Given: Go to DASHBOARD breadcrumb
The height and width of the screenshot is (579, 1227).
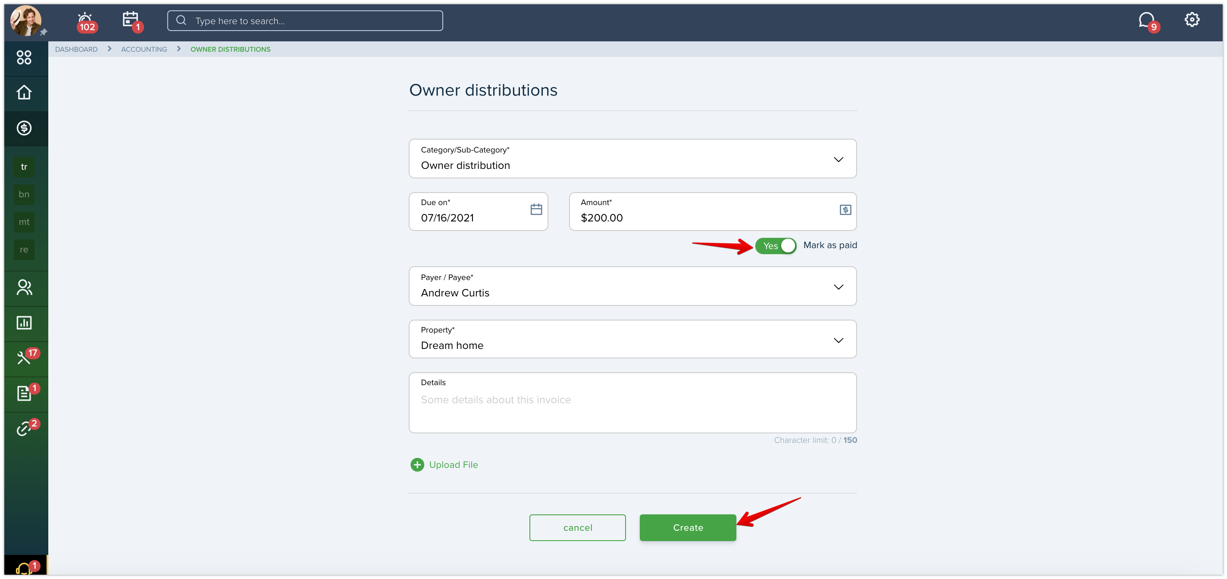Looking at the screenshot, I should pos(76,50).
